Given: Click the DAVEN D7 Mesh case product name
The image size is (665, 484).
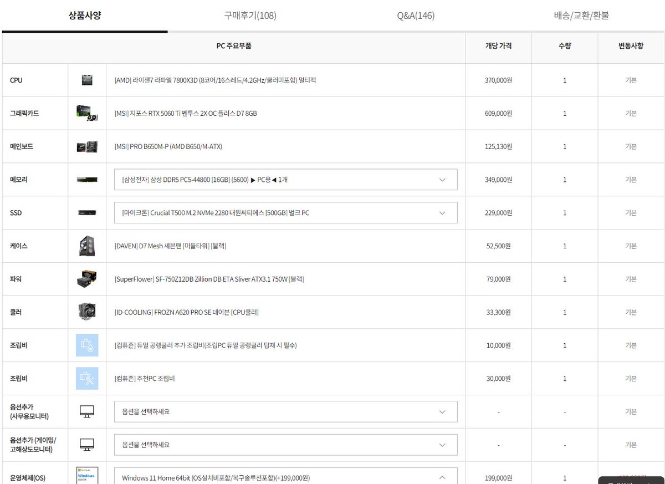Looking at the screenshot, I should click(x=170, y=246).
